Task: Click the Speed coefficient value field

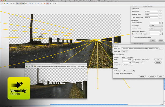Action: (x=155, y=23)
